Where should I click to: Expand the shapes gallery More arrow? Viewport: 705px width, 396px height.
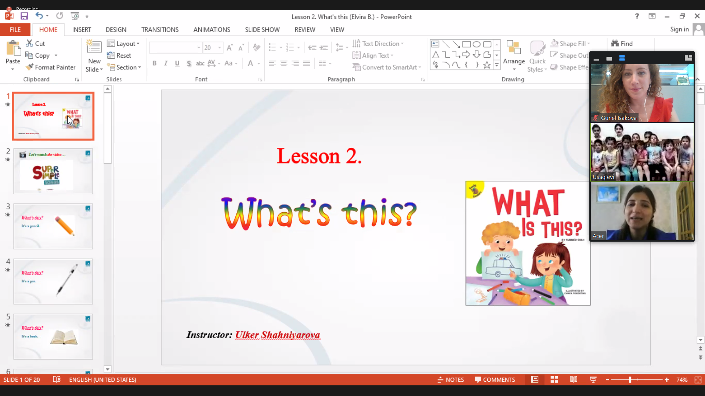(x=497, y=65)
